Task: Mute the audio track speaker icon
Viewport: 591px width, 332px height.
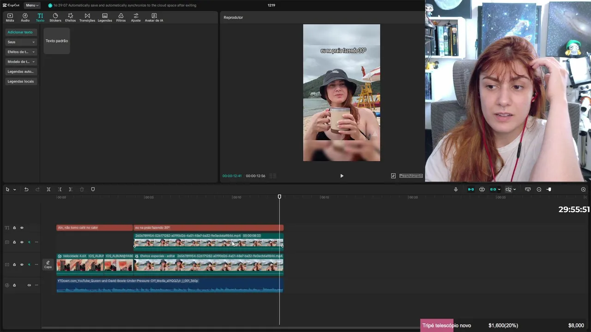Action: (x=29, y=285)
